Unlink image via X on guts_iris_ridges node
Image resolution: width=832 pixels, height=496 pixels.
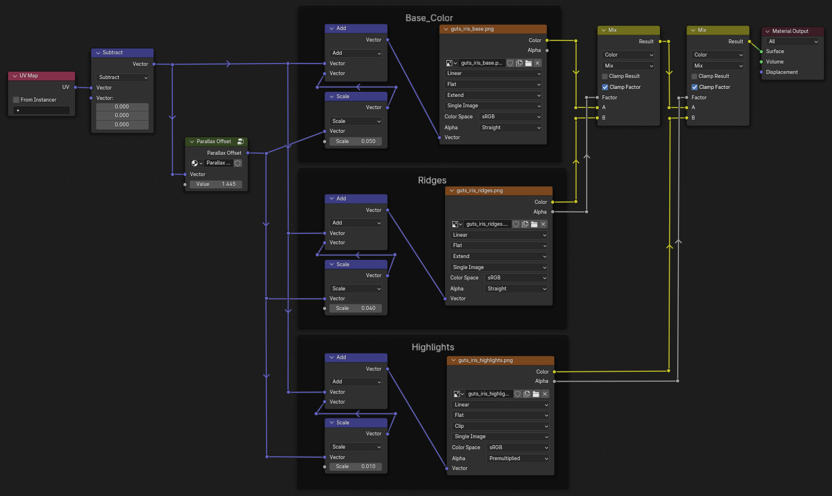click(543, 224)
